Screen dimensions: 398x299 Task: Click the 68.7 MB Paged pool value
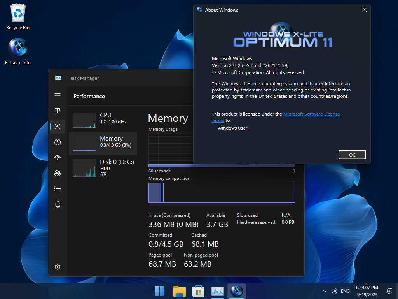coord(162,264)
